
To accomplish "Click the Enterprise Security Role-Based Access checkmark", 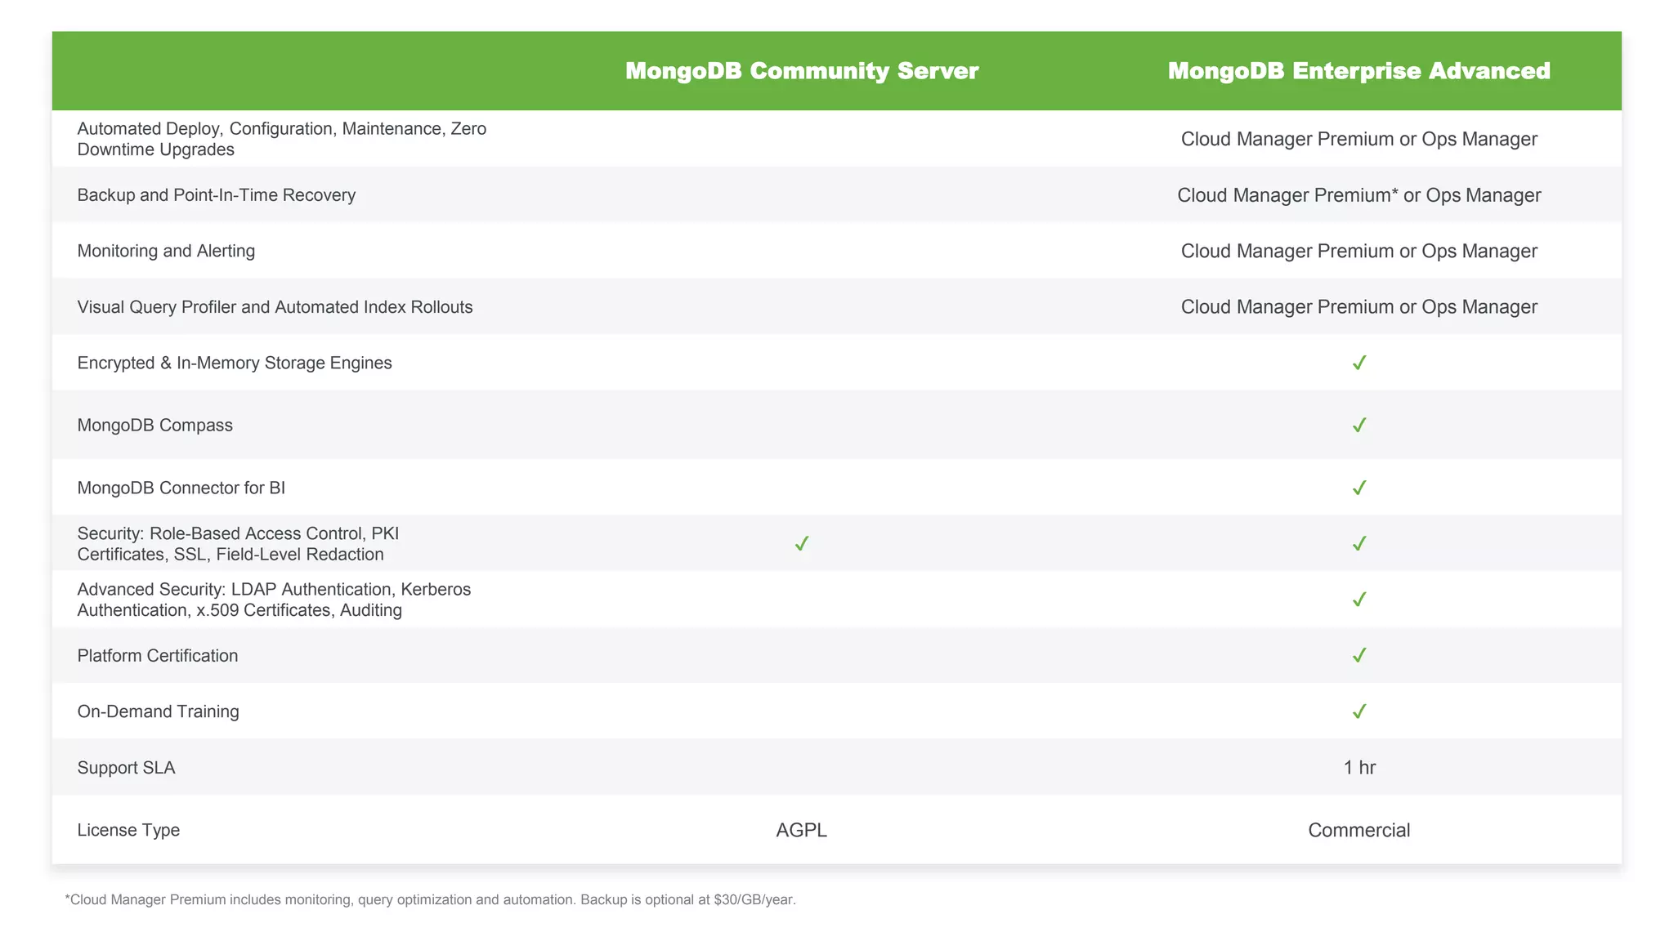I will click(1358, 543).
